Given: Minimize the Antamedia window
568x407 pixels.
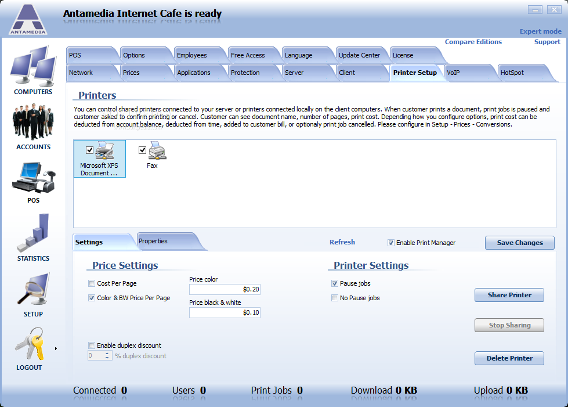Looking at the screenshot, I should (535, 10).
